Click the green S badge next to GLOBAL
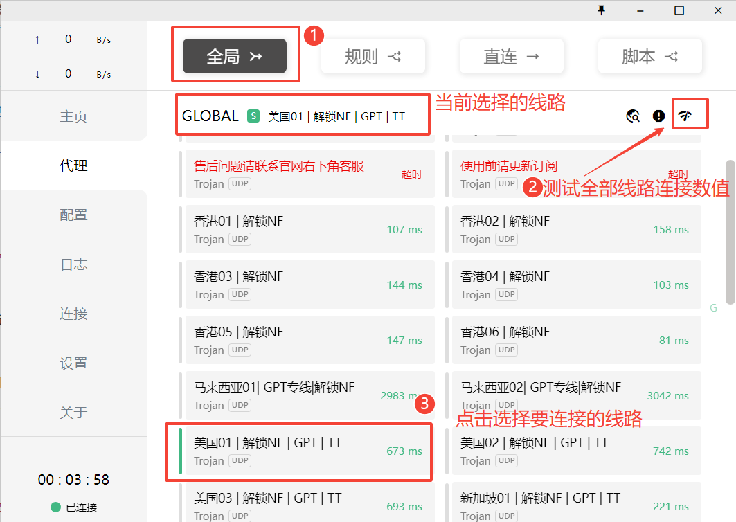Image resolution: width=736 pixels, height=522 pixels. [x=253, y=116]
